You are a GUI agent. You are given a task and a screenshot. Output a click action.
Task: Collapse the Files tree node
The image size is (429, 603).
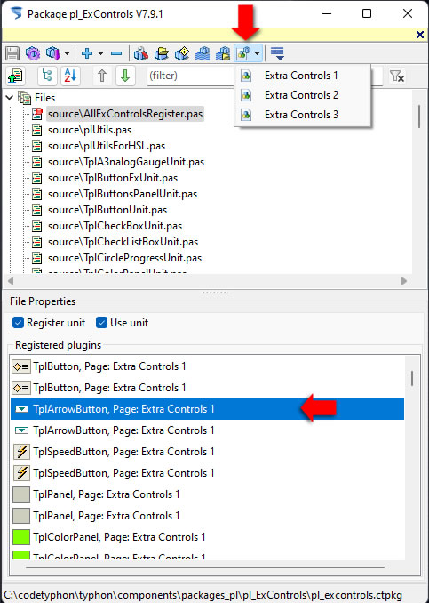[x=10, y=98]
